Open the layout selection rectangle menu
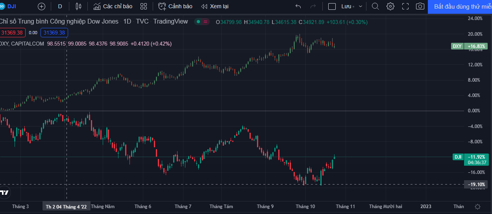 [x=332, y=6]
